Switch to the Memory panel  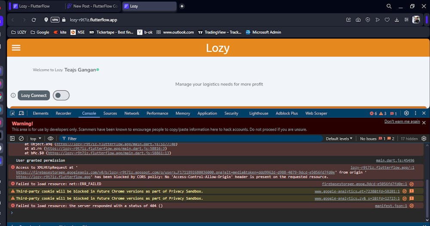(183, 113)
